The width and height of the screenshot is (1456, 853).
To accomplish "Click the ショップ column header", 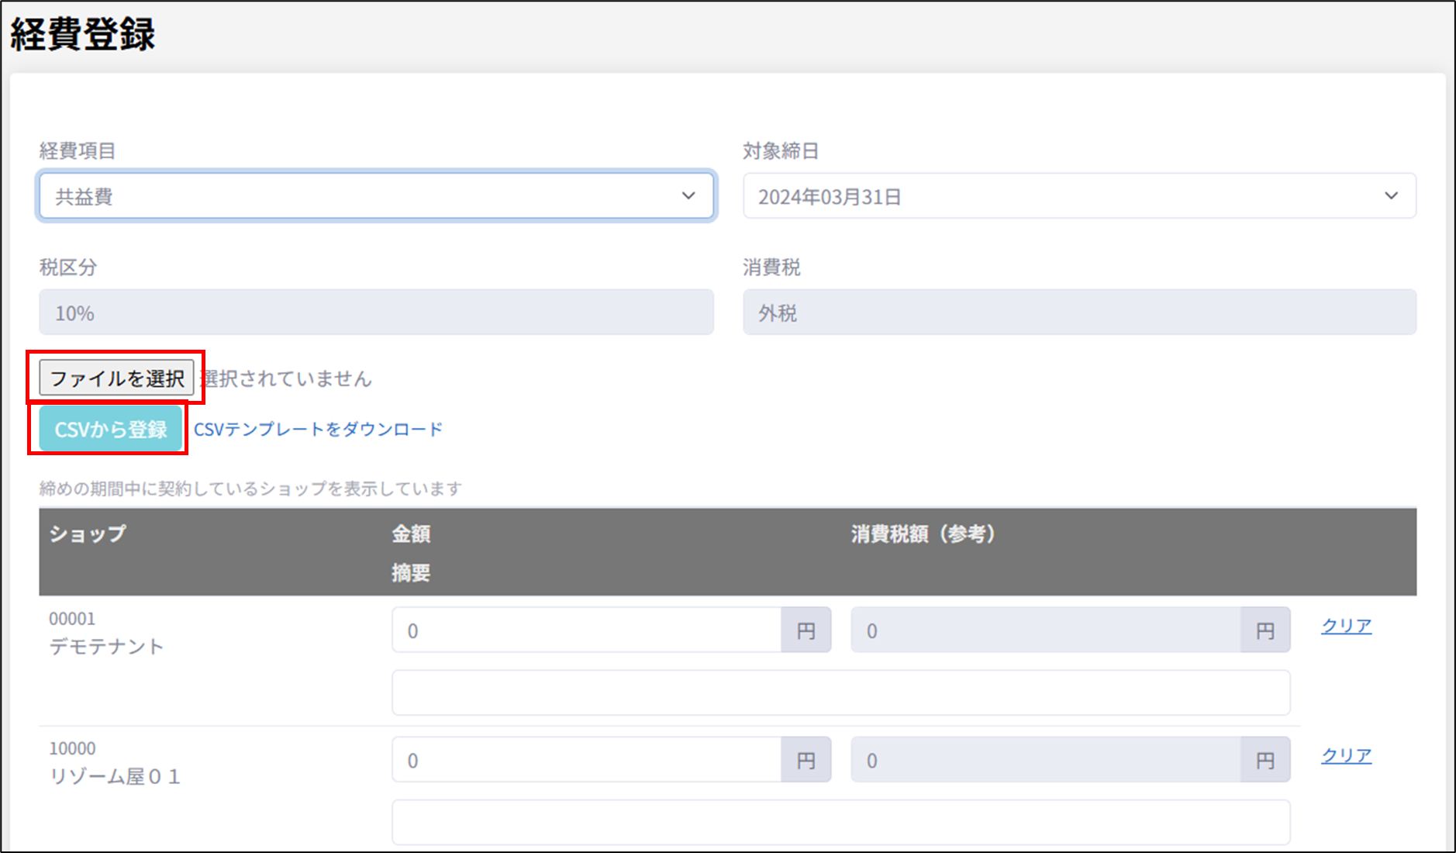I will [x=88, y=534].
